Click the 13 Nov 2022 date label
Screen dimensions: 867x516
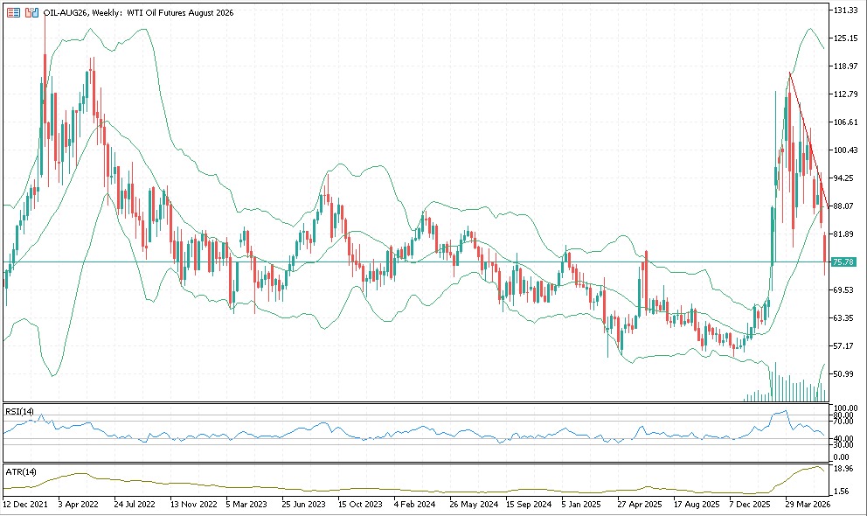(x=193, y=505)
